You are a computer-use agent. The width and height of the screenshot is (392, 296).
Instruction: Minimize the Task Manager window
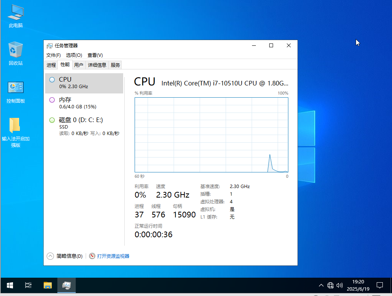point(254,45)
